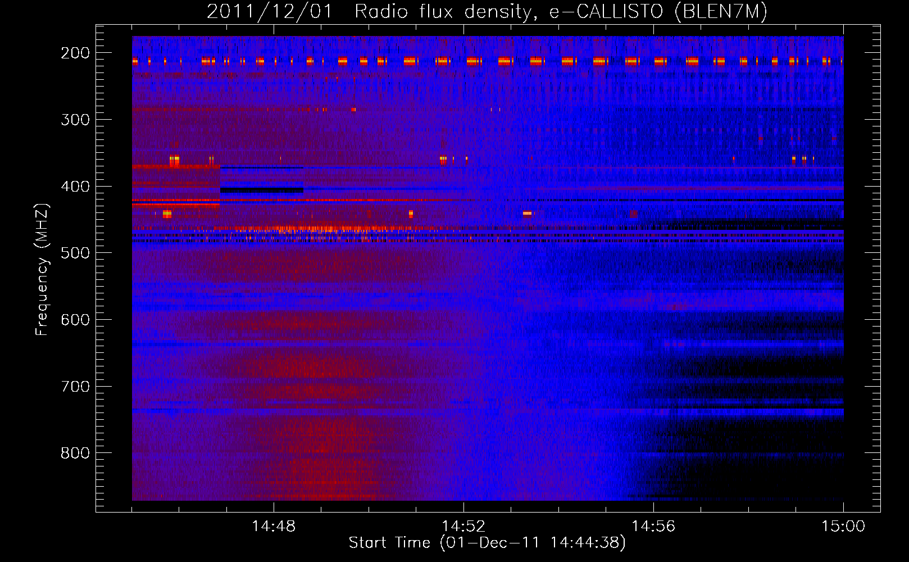
Task: Click the plot title 2011/12/01 Radio flux density
Action: 487,12
